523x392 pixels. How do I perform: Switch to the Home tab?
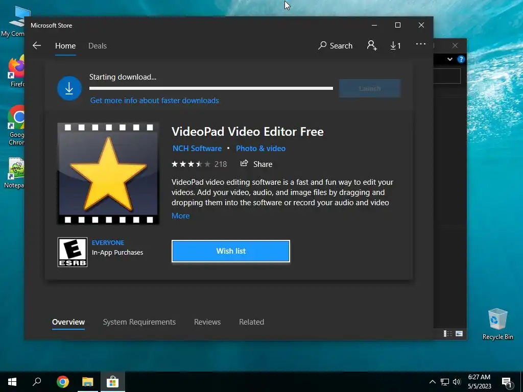[x=65, y=45]
